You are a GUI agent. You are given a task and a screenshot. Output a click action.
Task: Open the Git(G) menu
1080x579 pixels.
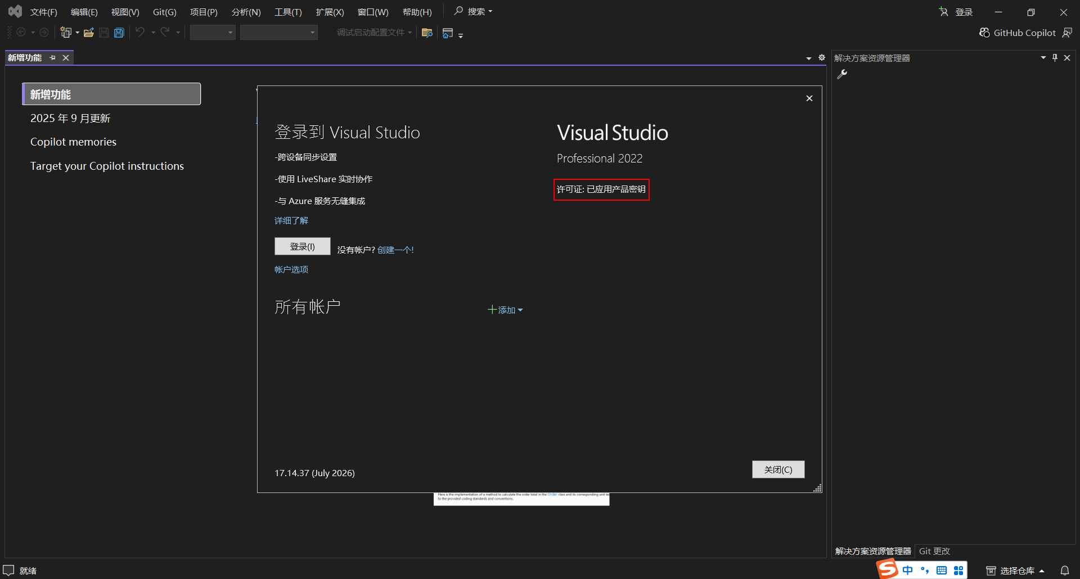point(165,12)
